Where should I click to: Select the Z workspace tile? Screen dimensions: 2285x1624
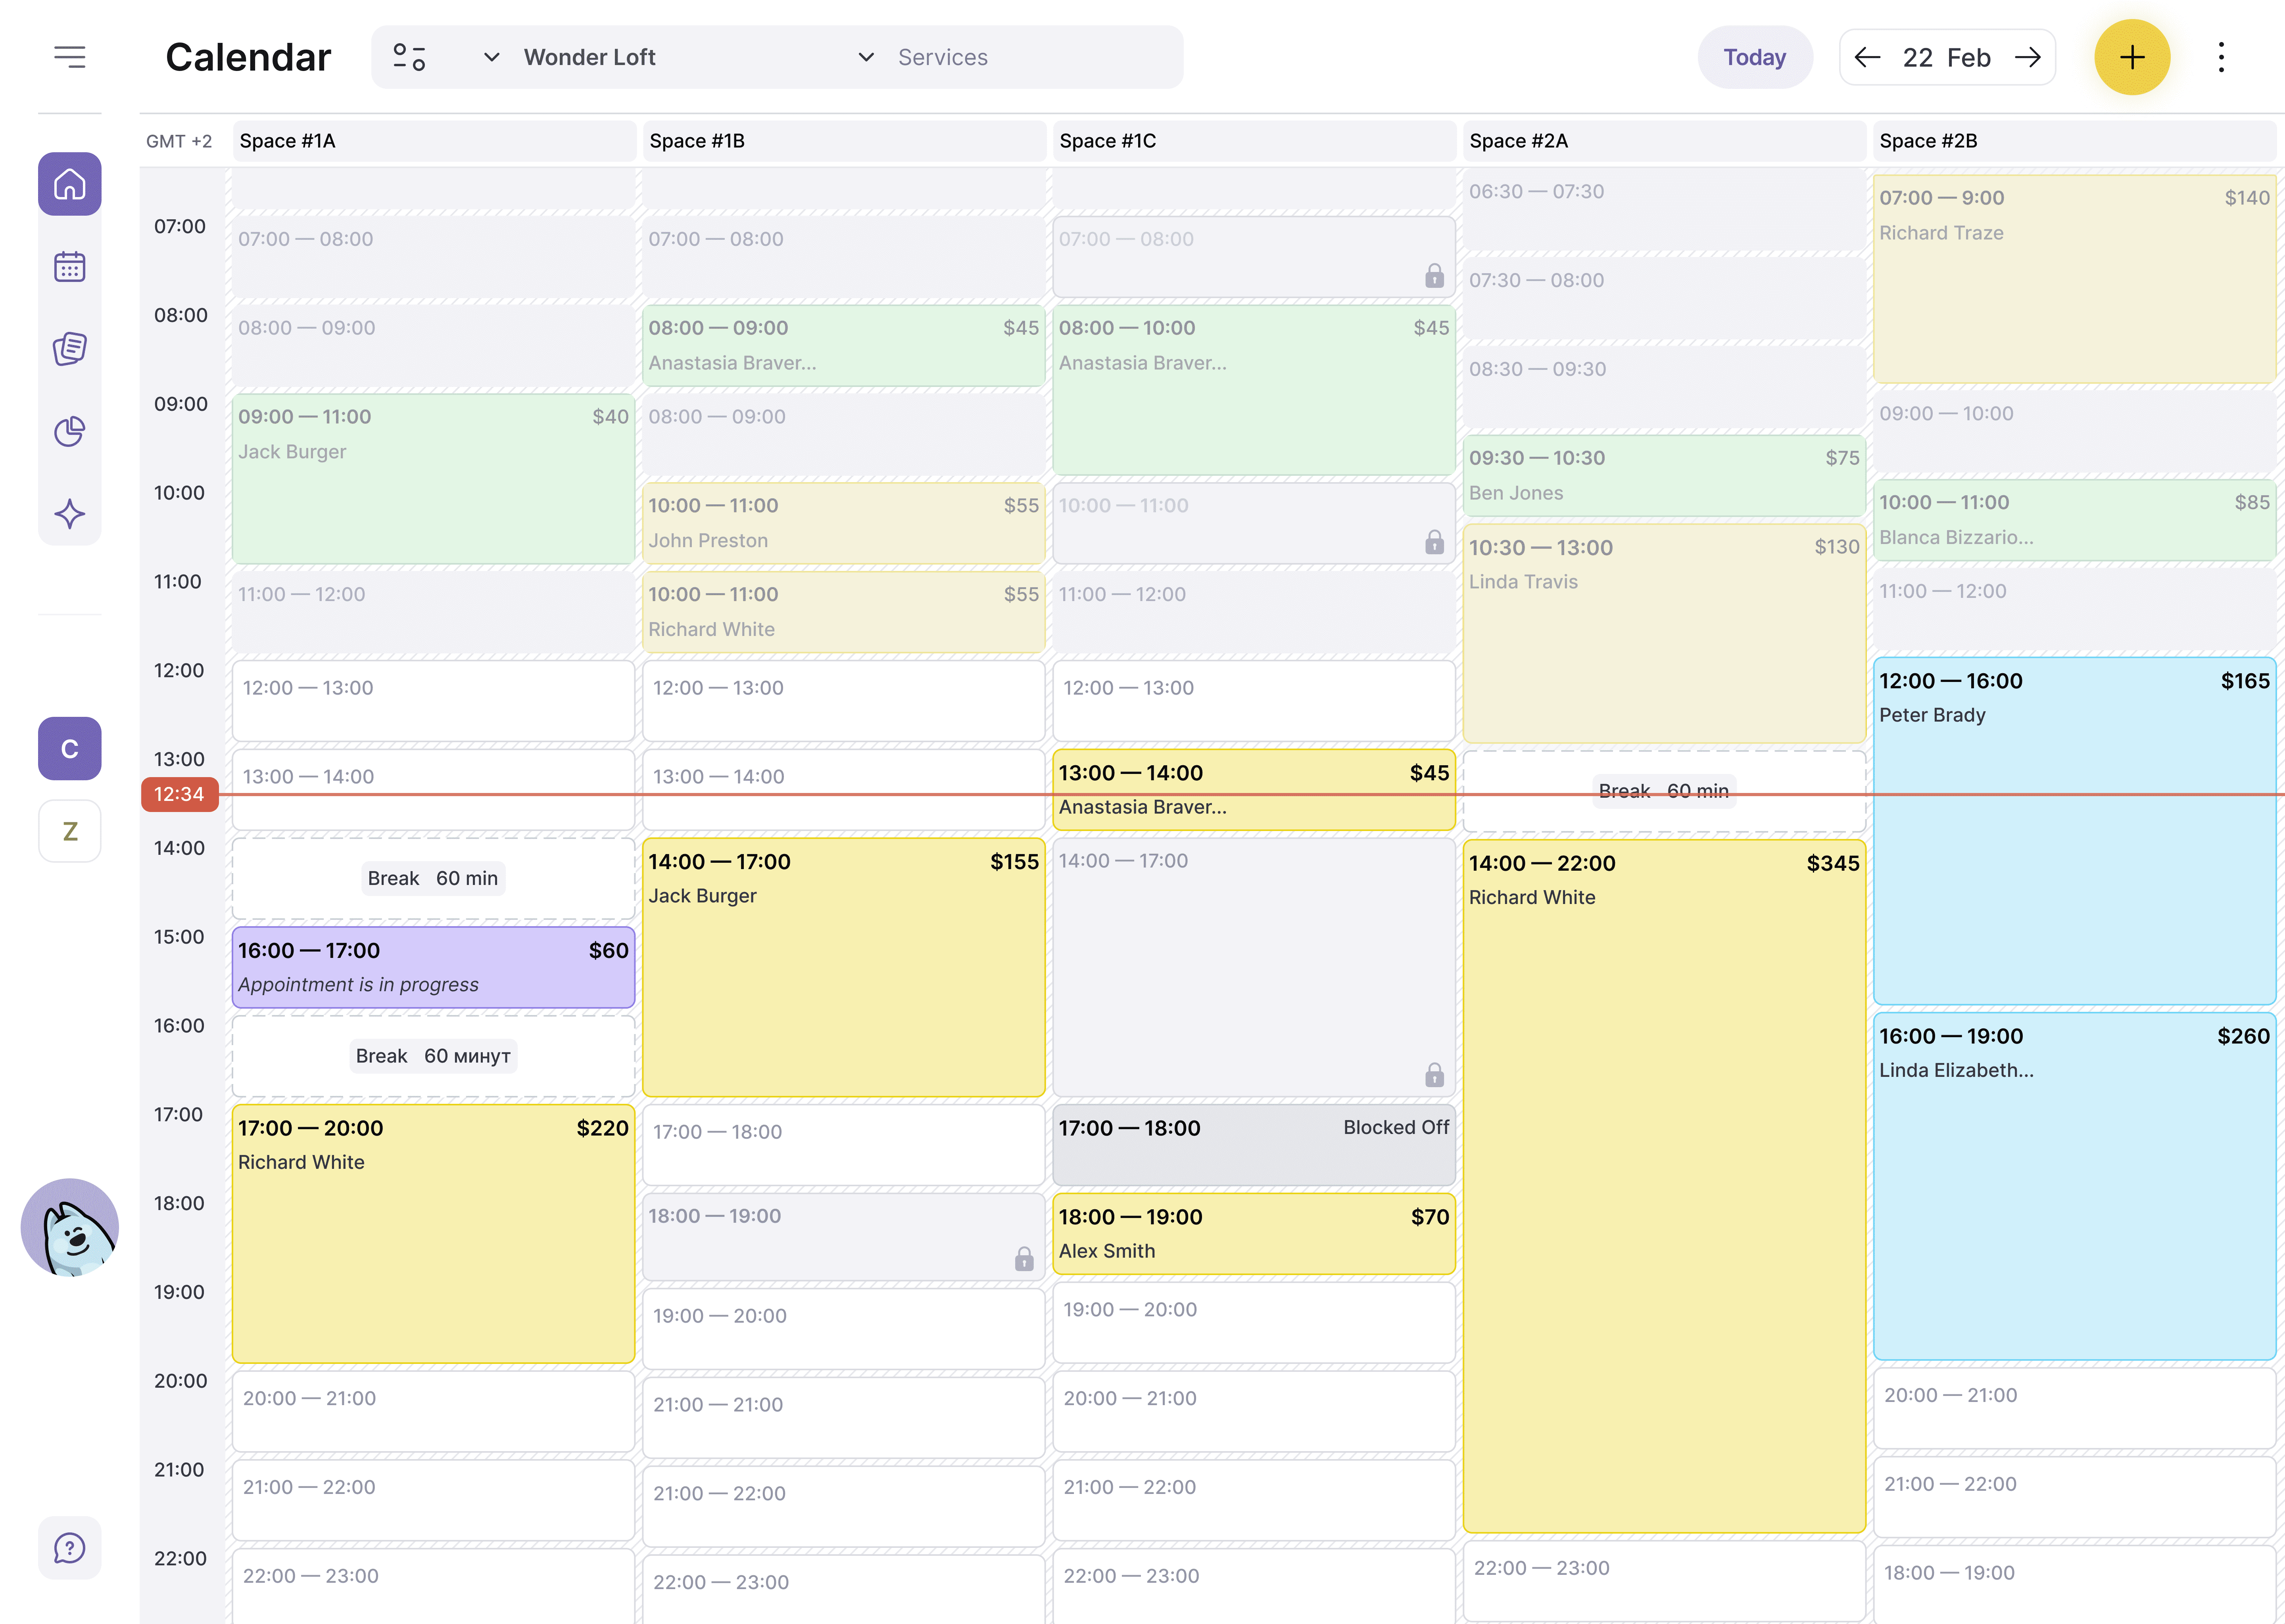[69, 831]
